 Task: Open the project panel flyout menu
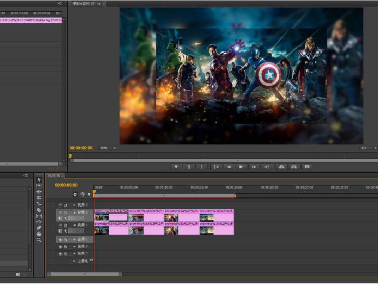coord(25,176)
